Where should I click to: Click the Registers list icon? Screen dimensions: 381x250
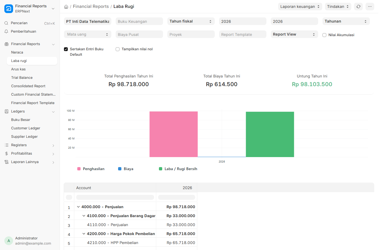tap(7, 145)
